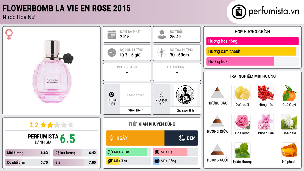Click the Giá 7.00 score bar
The width and height of the screenshot is (304, 171).
click(x=75, y=162)
